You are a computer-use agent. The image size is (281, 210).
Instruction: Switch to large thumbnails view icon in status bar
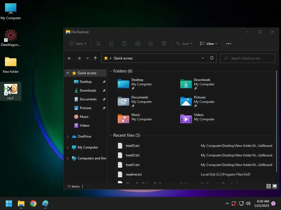point(274,186)
